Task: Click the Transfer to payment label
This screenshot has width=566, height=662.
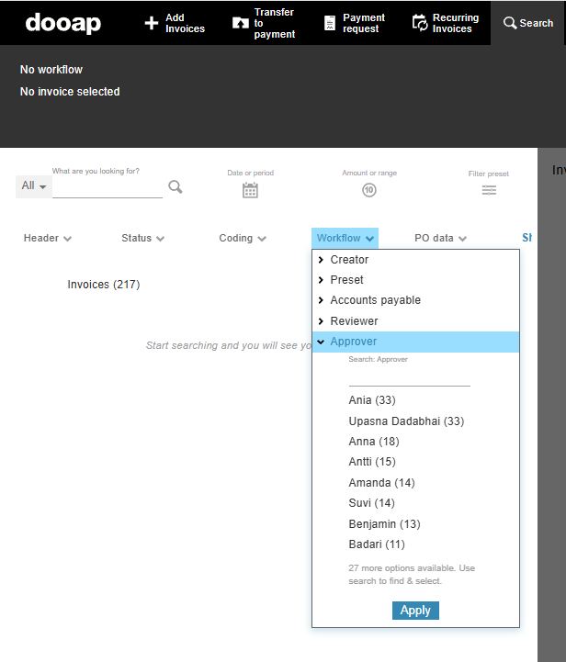Action: point(274,23)
